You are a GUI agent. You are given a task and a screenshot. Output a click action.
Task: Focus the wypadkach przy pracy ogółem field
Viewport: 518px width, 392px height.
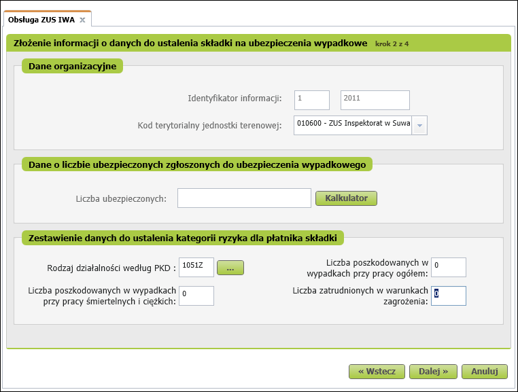click(x=448, y=268)
